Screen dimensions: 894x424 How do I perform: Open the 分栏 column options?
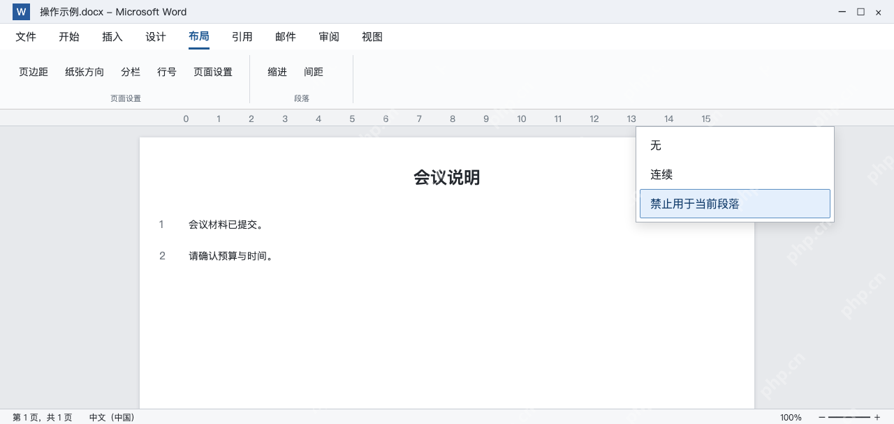click(x=131, y=72)
